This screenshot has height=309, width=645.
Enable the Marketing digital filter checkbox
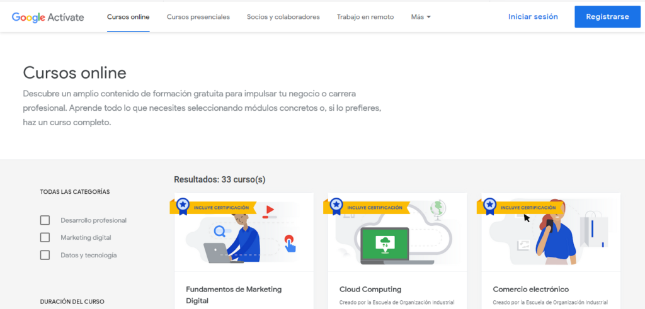[x=45, y=237]
